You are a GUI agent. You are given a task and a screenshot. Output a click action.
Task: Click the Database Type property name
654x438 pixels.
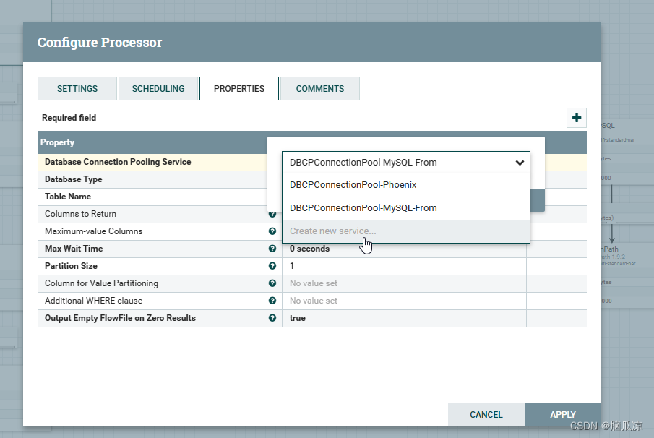pos(74,179)
